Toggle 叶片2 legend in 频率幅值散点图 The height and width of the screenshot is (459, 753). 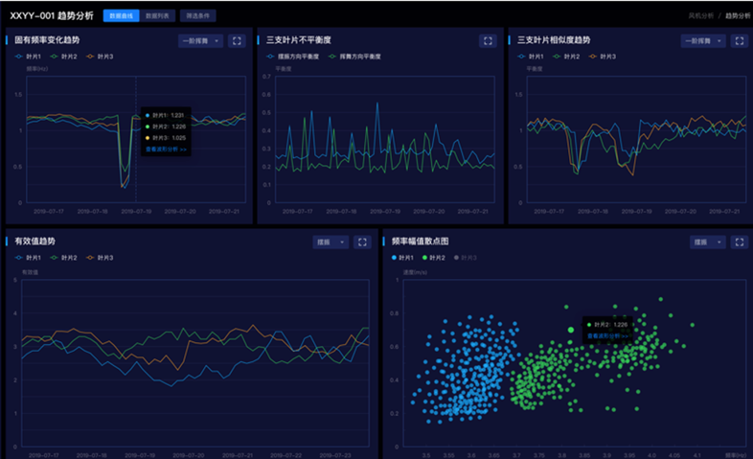click(433, 258)
